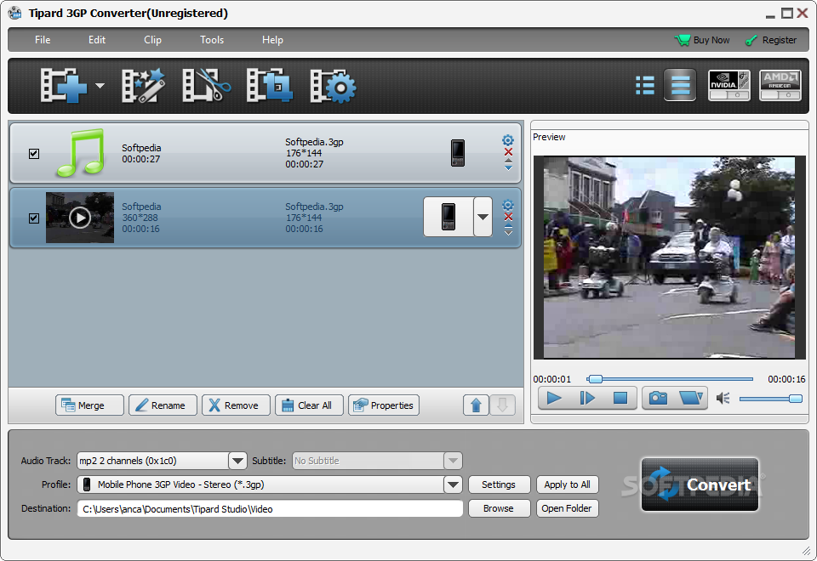The height and width of the screenshot is (561, 817).
Task: Open the snapshot folder
Action: pyautogui.click(x=691, y=399)
